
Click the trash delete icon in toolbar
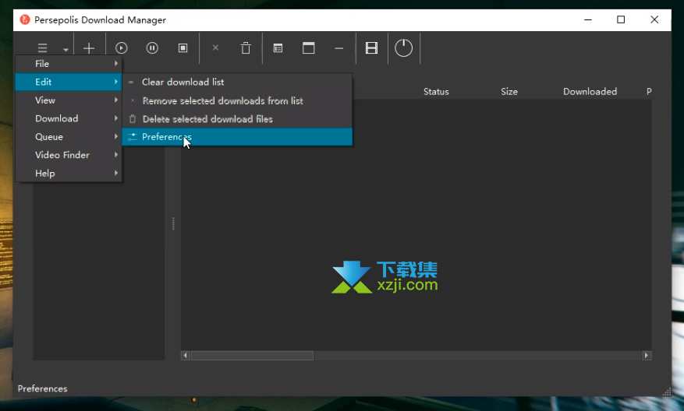(x=246, y=48)
